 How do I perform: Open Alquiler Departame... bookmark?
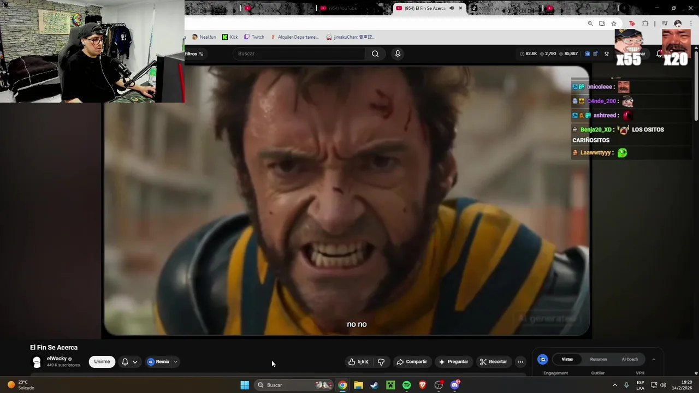point(294,37)
